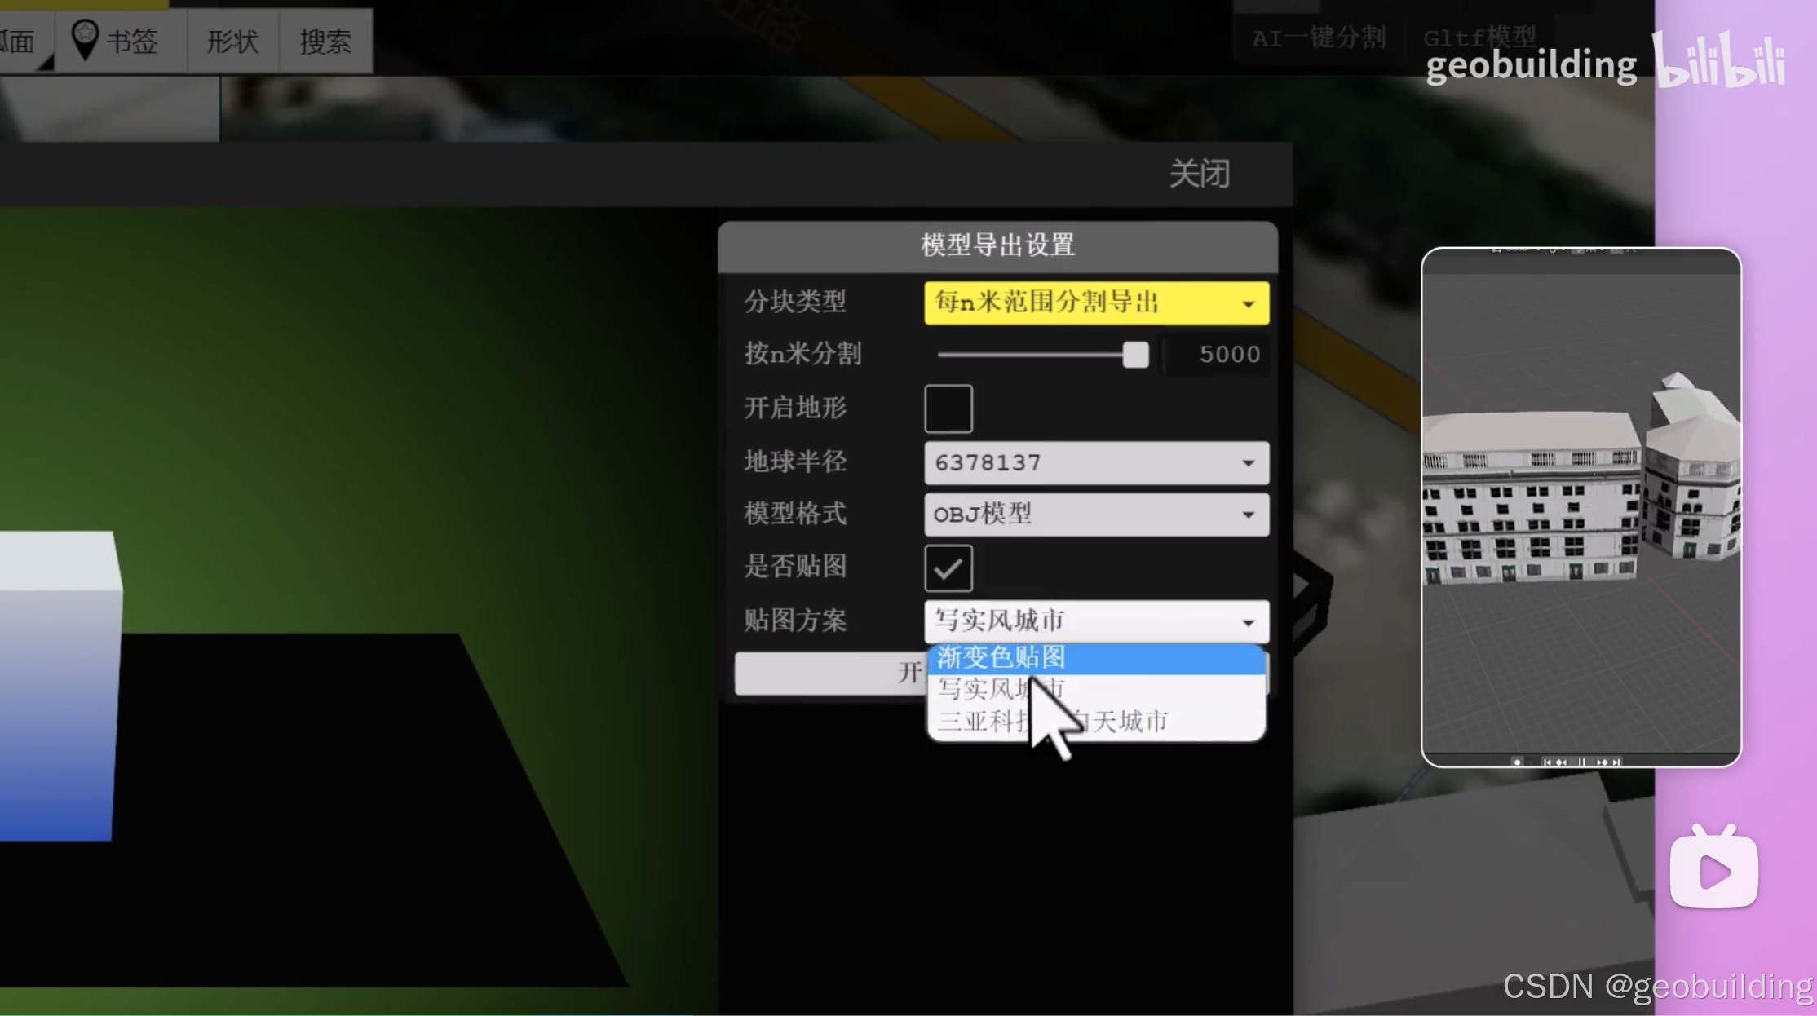The width and height of the screenshot is (1817, 1016).
Task: Jump to end in the preview player
Action: [x=1616, y=762]
